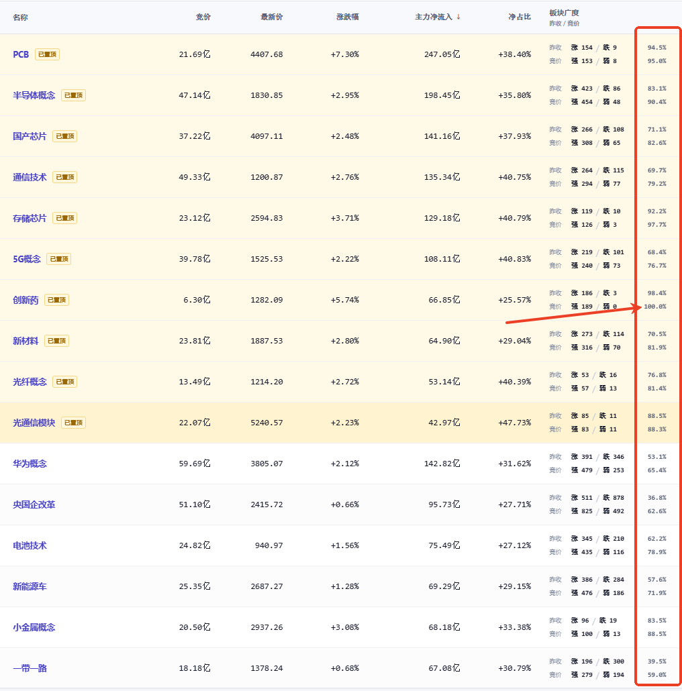This screenshot has width=682, height=691.
Task: Open the 光纤概念 sector link
Action: click(30, 382)
